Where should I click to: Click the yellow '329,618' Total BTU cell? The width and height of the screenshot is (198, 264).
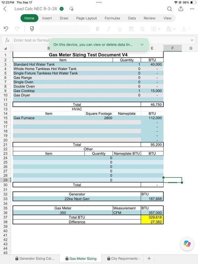pos(152,217)
